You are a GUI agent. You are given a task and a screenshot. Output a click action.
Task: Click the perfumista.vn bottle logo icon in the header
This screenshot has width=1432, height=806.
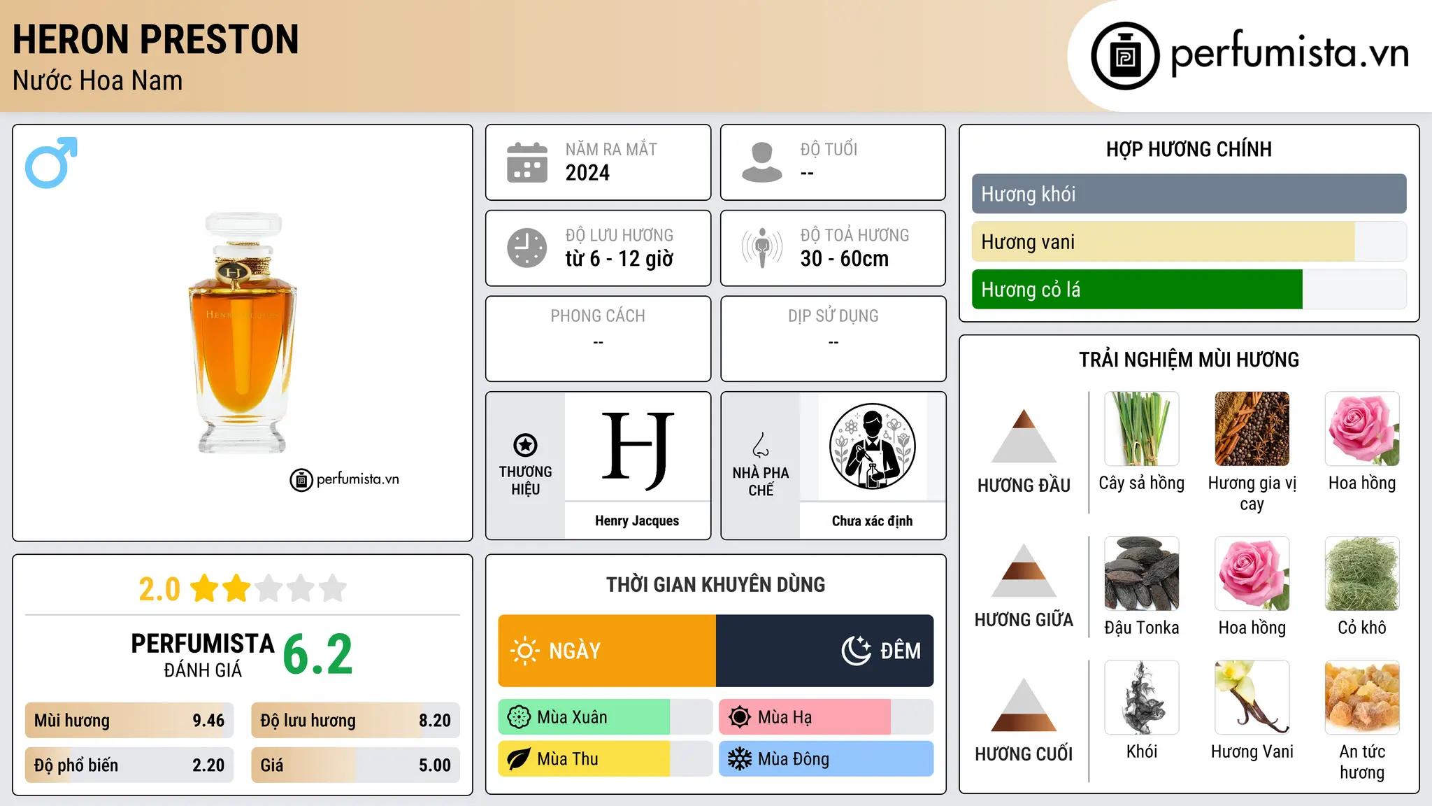(x=1125, y=56)
